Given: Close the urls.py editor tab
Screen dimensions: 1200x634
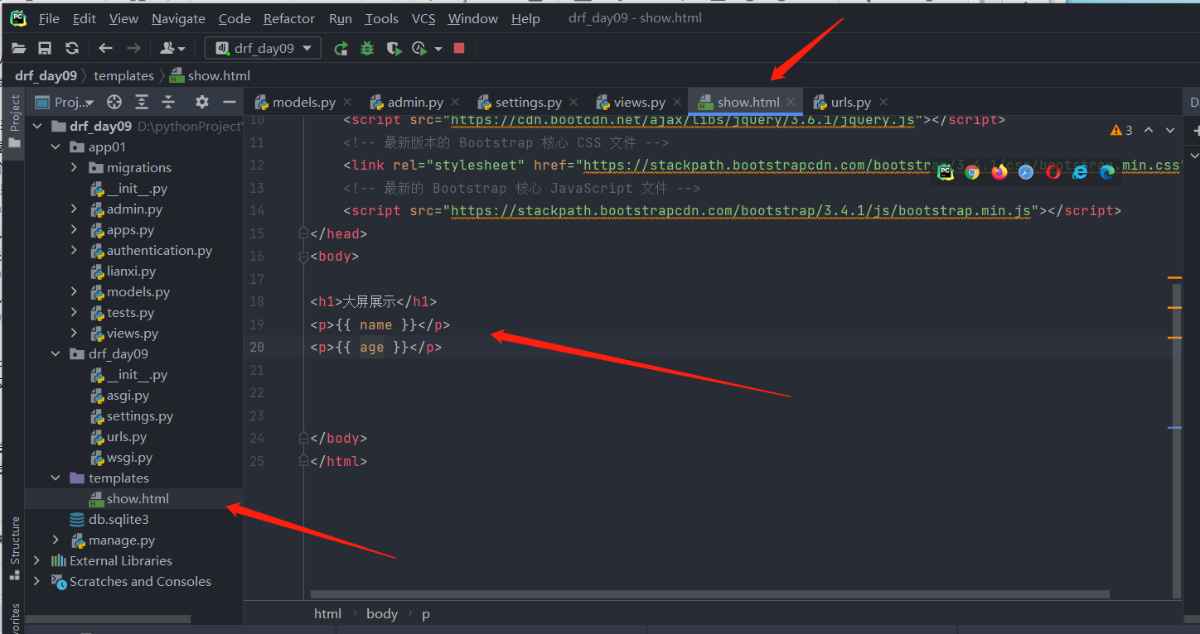Looking at the screenshot, I should pyautogui.click(x=883, y=102).
